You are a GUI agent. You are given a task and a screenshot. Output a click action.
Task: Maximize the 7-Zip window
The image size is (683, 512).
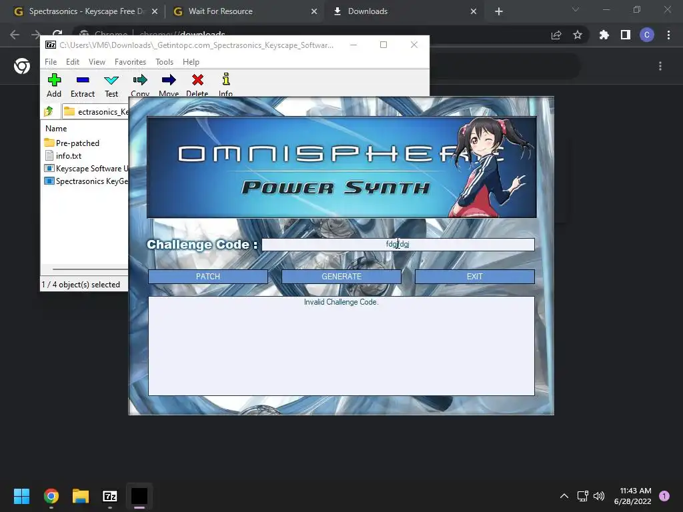coord(384,45)
